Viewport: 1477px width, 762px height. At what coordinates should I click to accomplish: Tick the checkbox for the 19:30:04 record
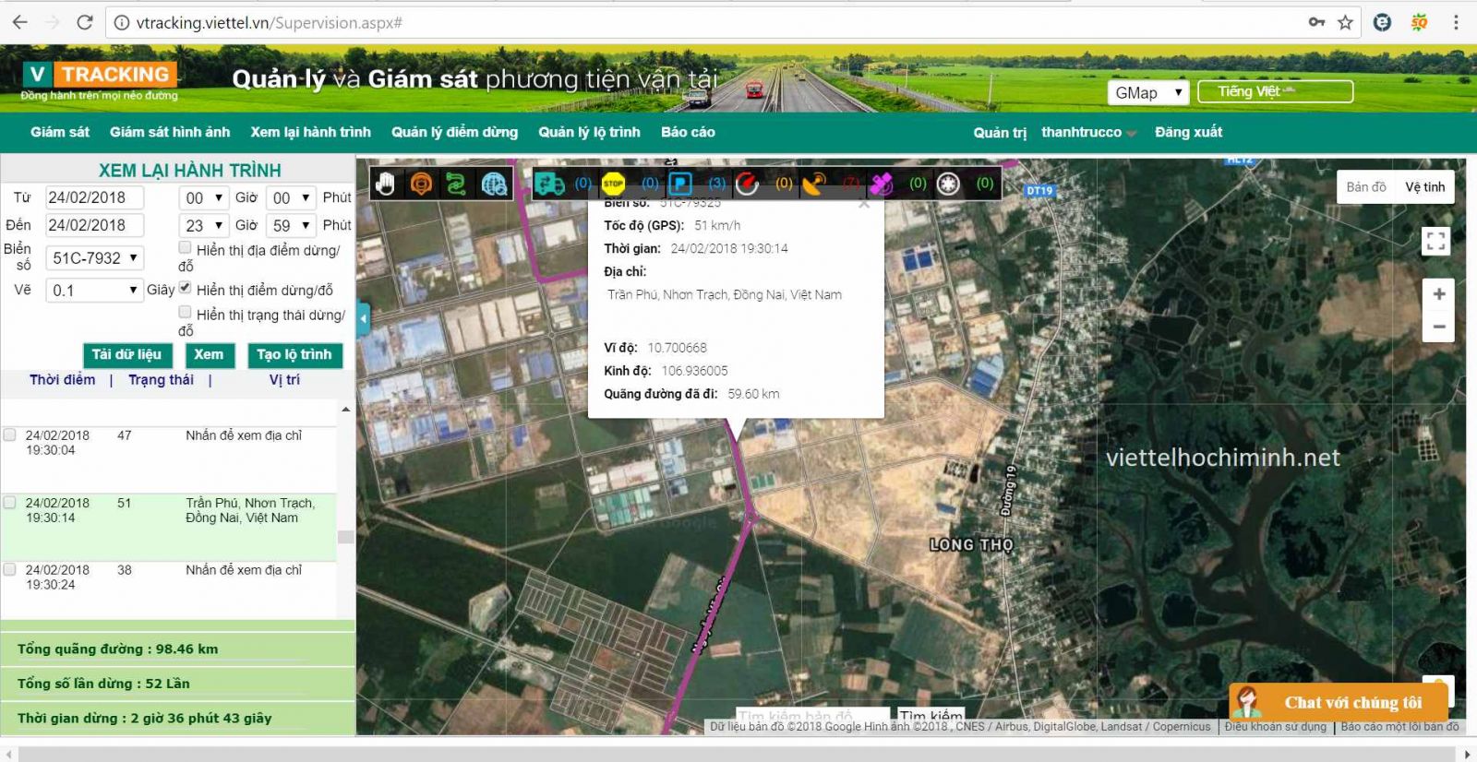(10, 435)
